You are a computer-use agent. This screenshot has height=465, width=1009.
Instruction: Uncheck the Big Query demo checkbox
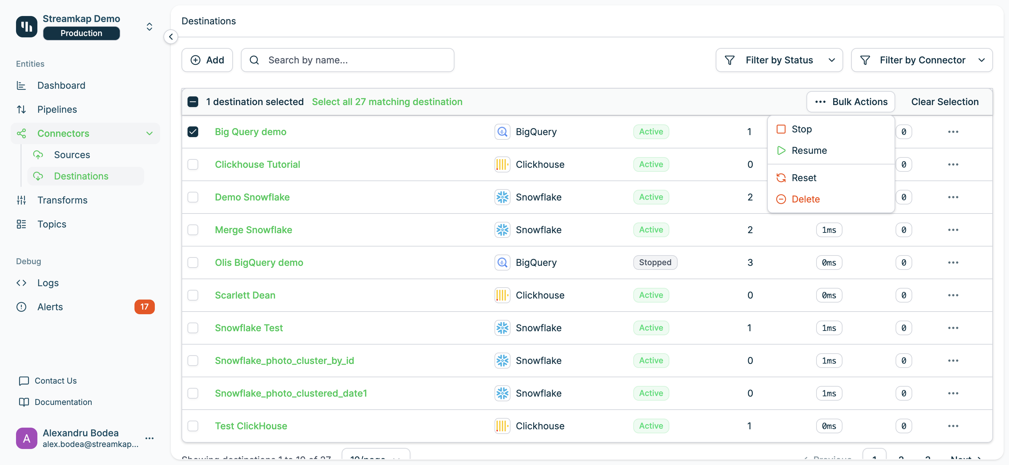(193, 132)
